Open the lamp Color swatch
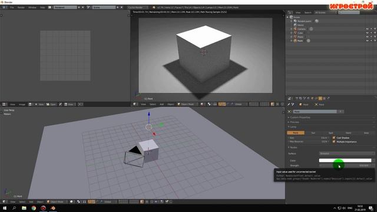Viewport: 377px width, 212px height. (x=345, y=160)
